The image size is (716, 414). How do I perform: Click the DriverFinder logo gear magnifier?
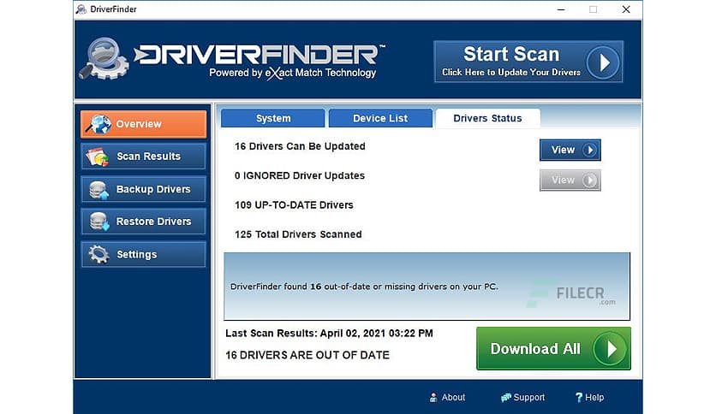coord(104,59)
